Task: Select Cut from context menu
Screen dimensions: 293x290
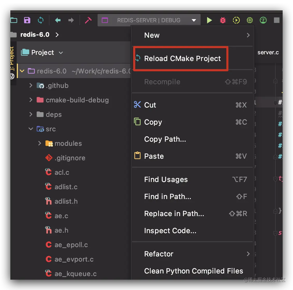Action: (193, 105)
